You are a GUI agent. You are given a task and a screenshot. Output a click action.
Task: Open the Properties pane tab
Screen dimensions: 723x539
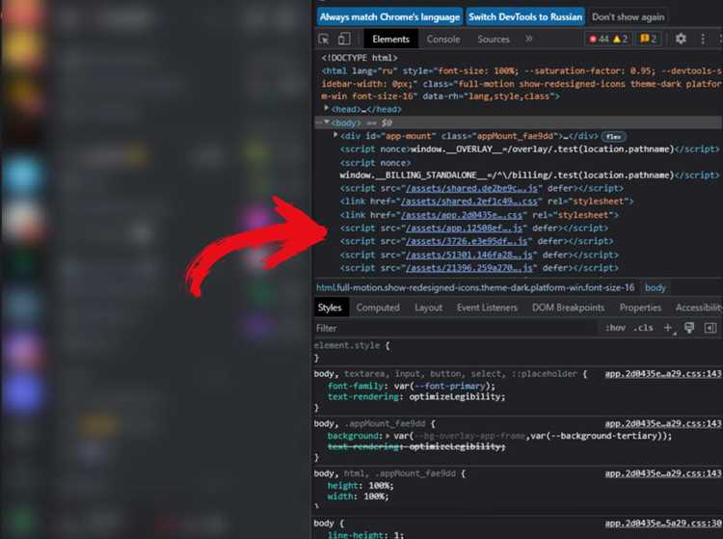click(x=640, y=308)
